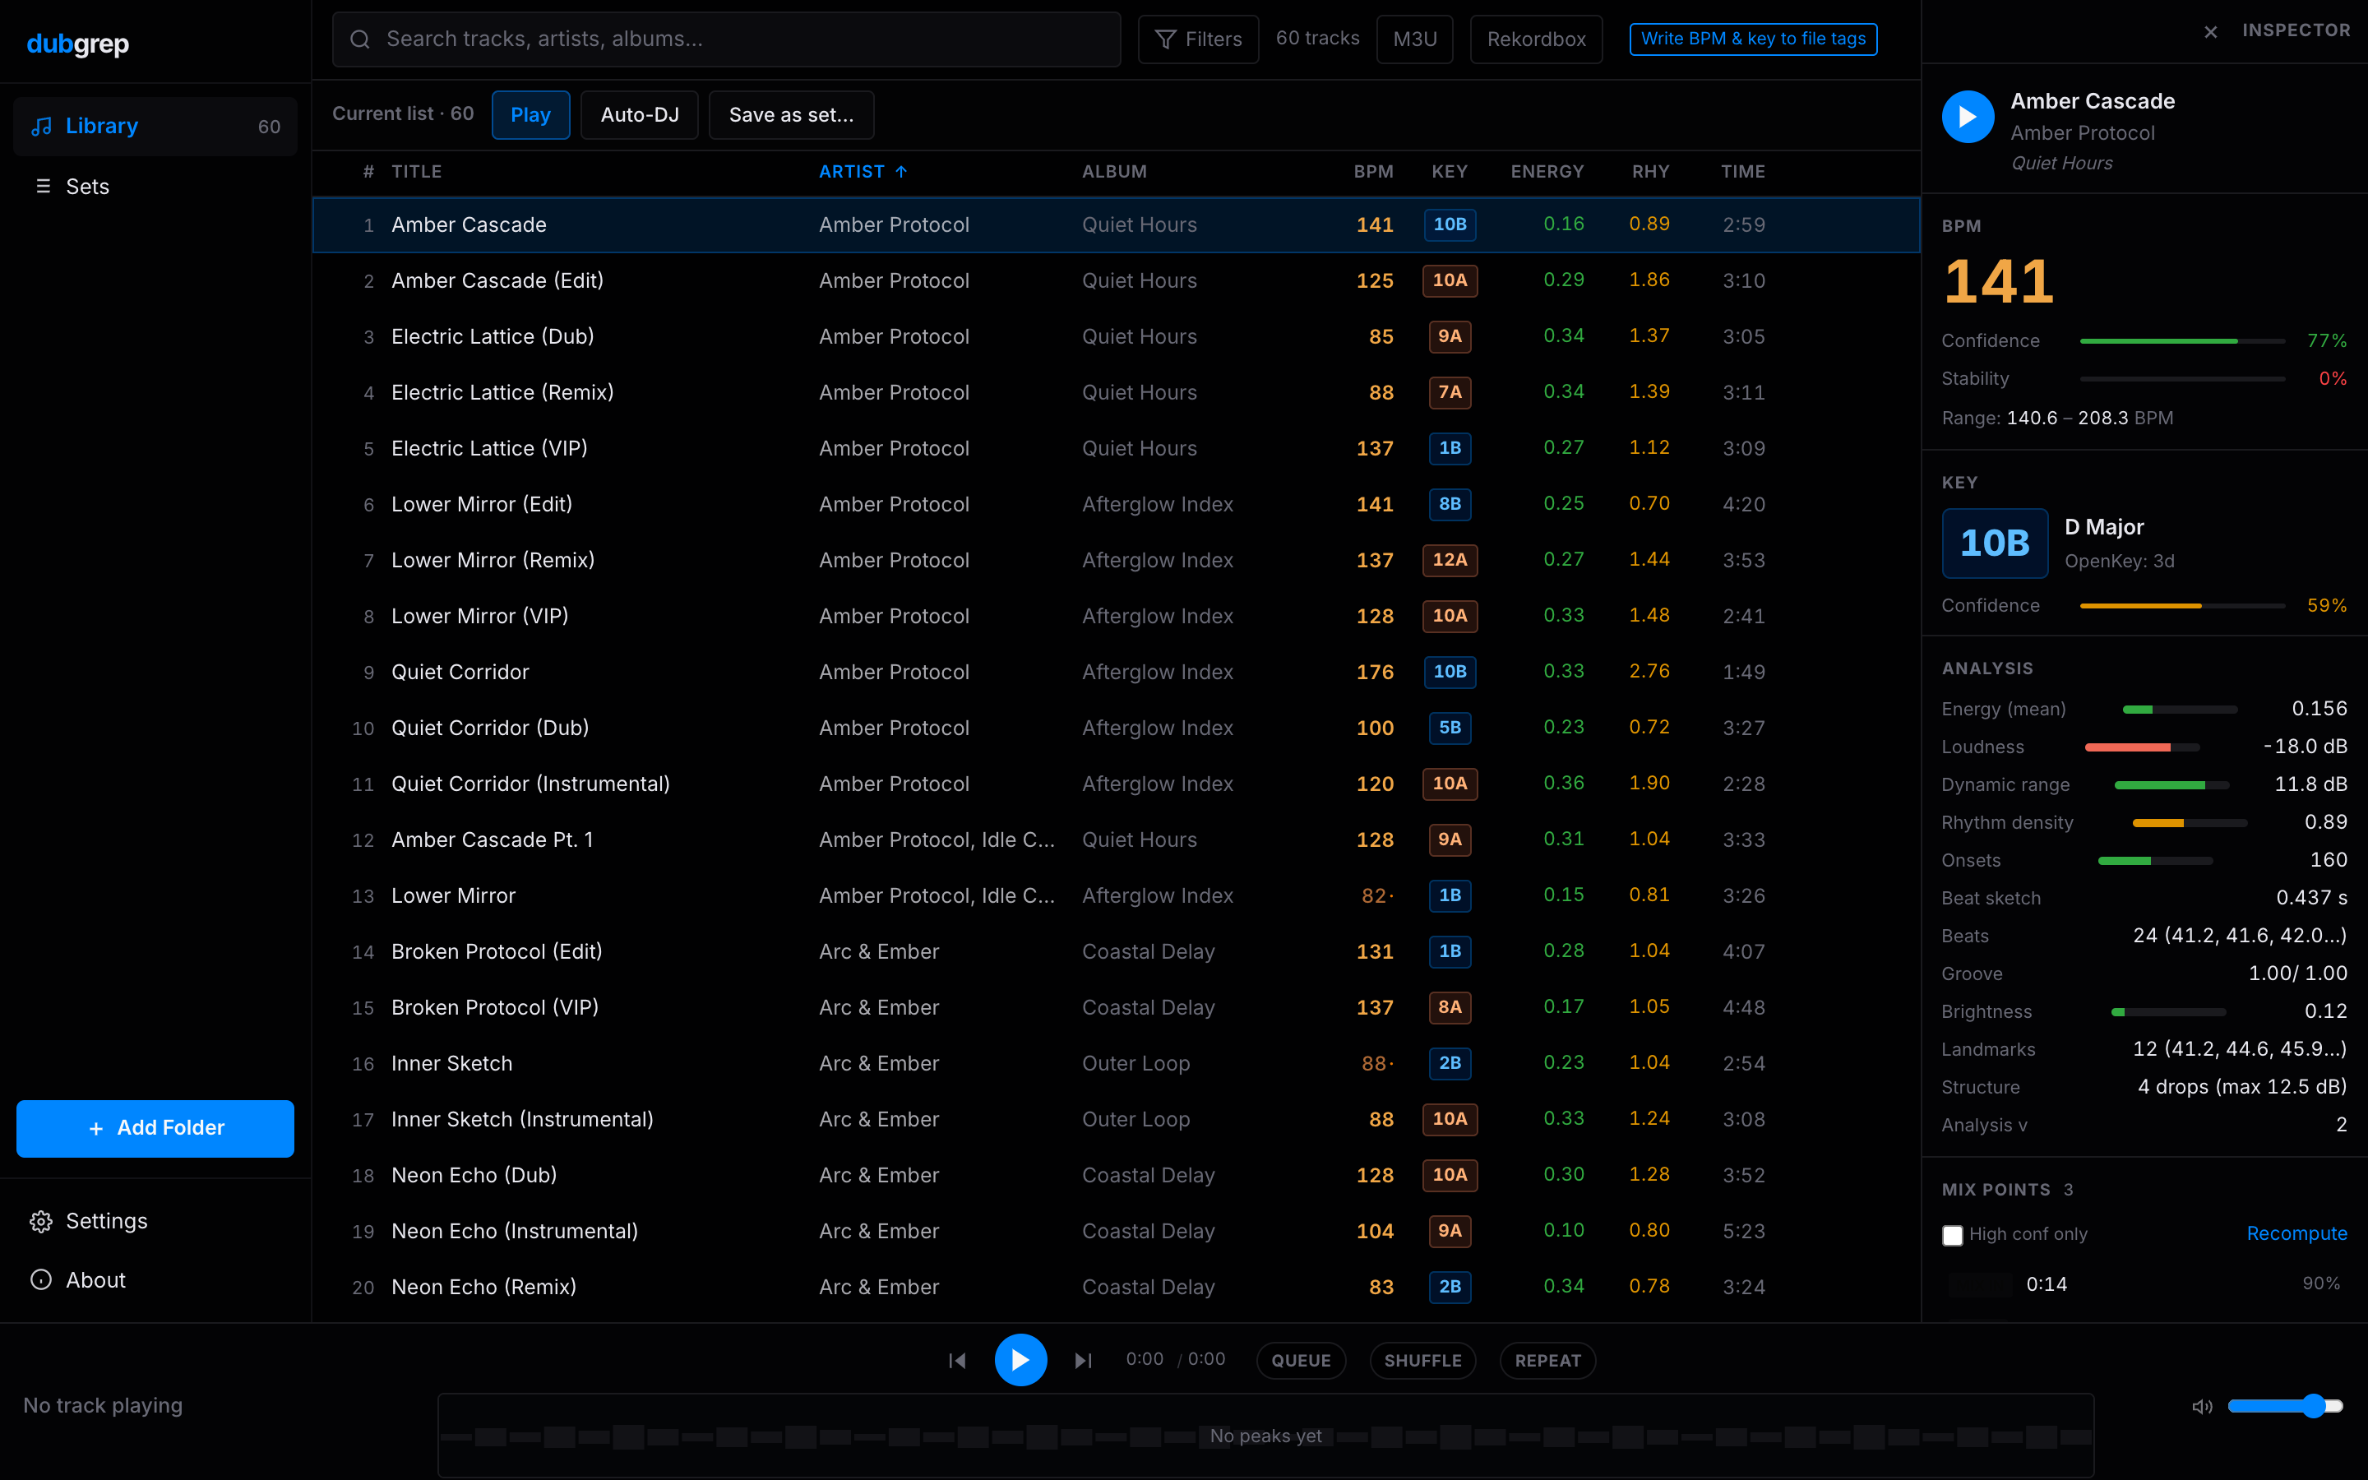Image resolution: width=2368 pixels, height=1480 pixels.
Task: Select track Electric Lattice (VIP)
Action: [1116, 448]
